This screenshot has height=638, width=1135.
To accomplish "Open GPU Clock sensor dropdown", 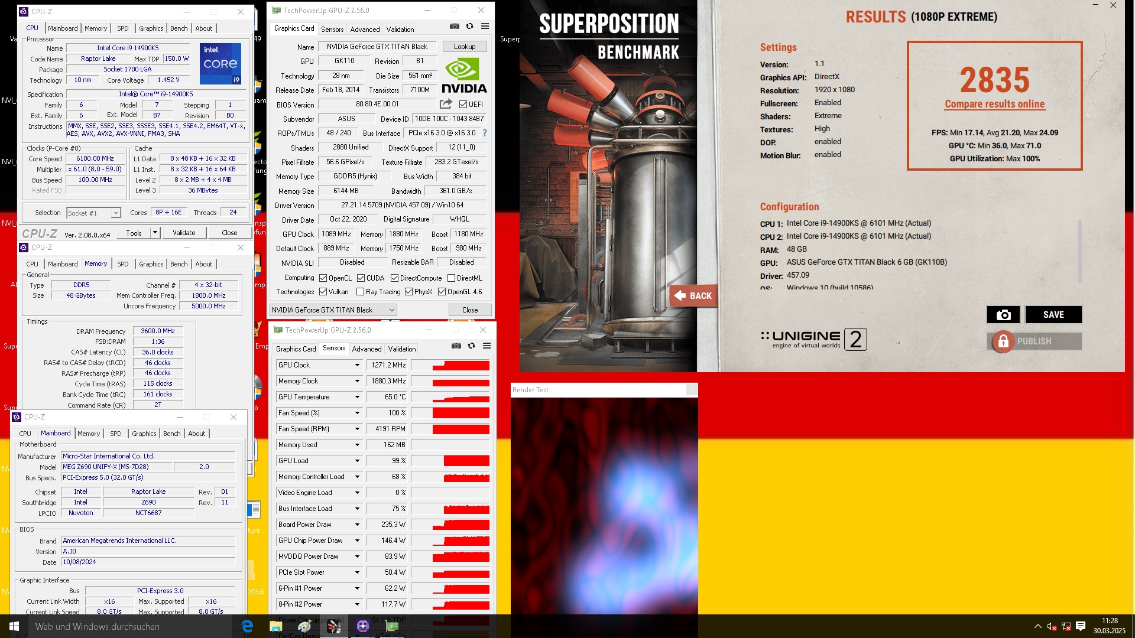I will 357,366.
